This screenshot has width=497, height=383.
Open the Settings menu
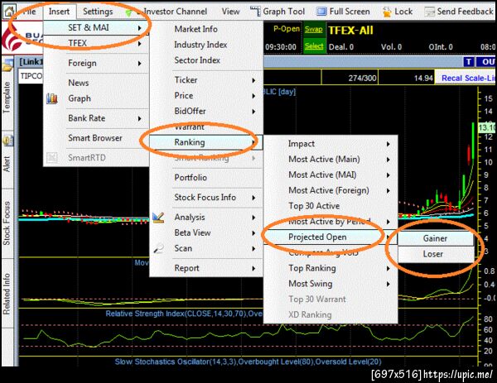(98, 12)
